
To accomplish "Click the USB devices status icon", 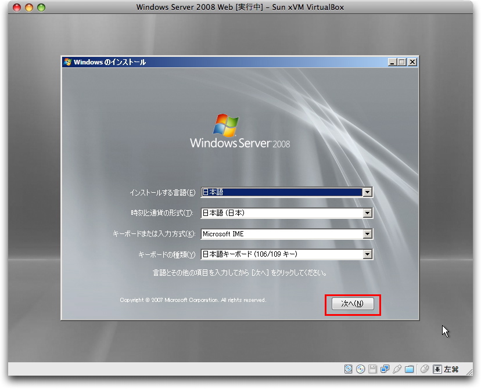I will coord(397,369).
